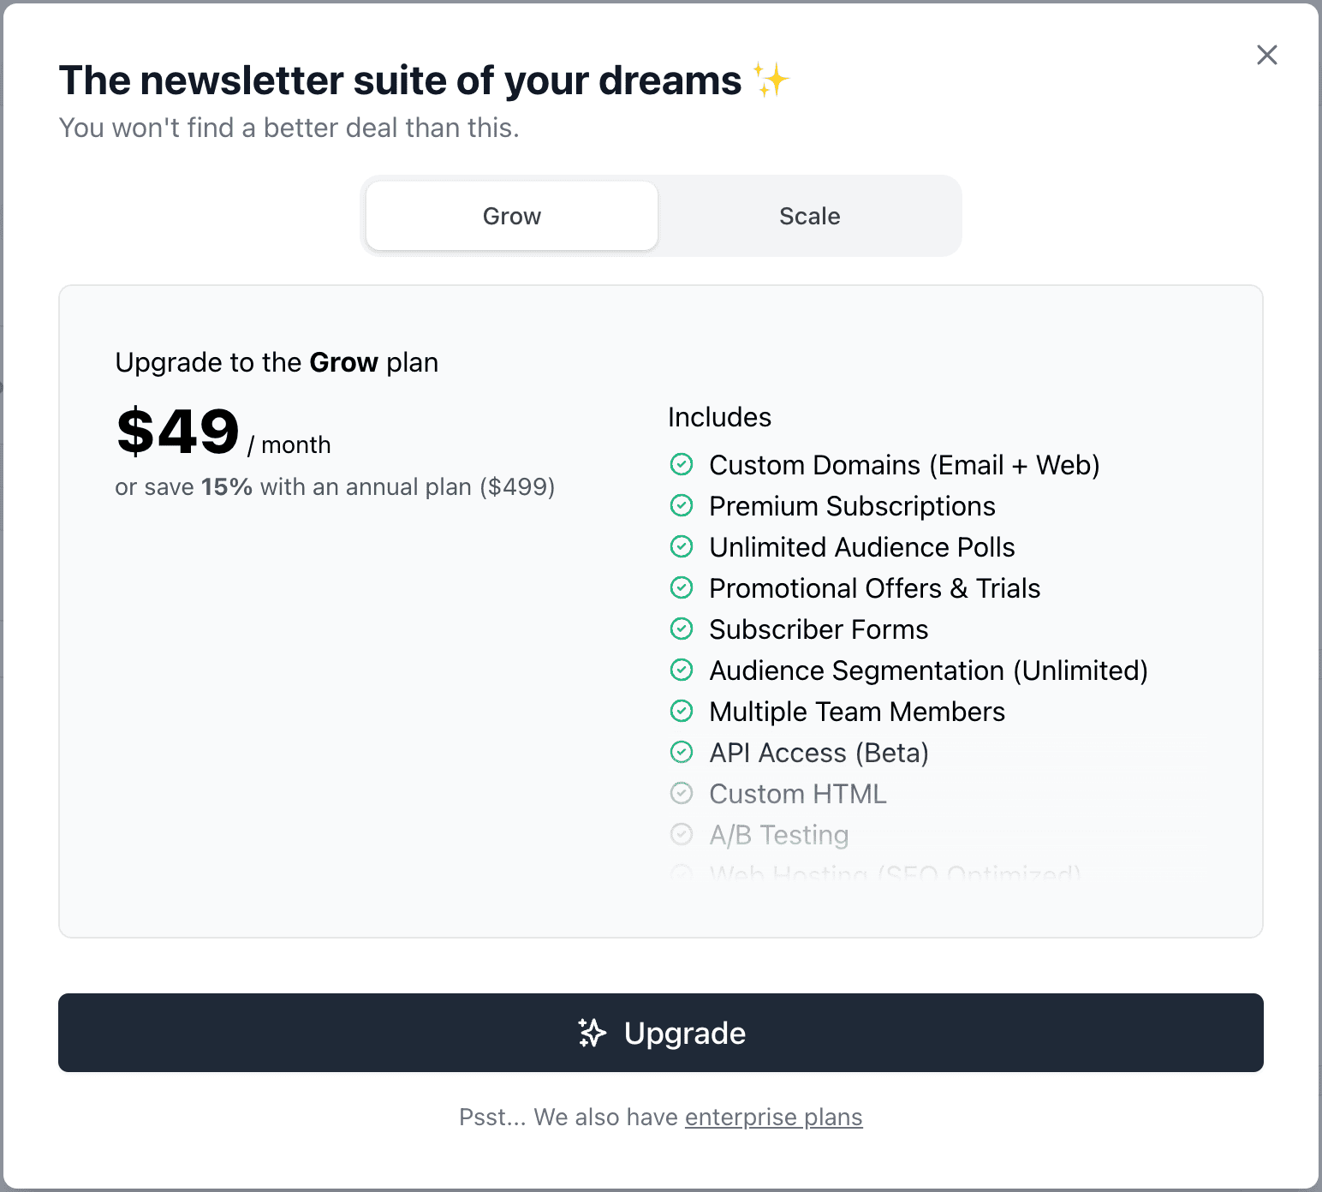This screenshot has width=1322, height=1192.
Task: Click the $49 price text
Action: [178, 431]
